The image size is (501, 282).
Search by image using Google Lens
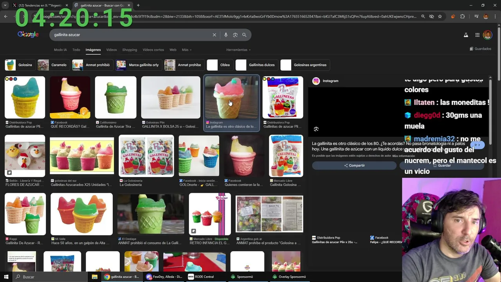click(235, 35)
